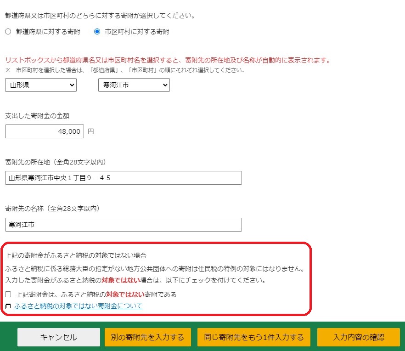Open the 山形県 prefecture dropdown
The height and width of the screenshot is (351, 405).
click(x=41, y=85)
